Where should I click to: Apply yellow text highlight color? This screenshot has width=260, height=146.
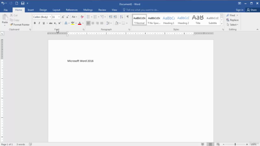pos(73,23)
